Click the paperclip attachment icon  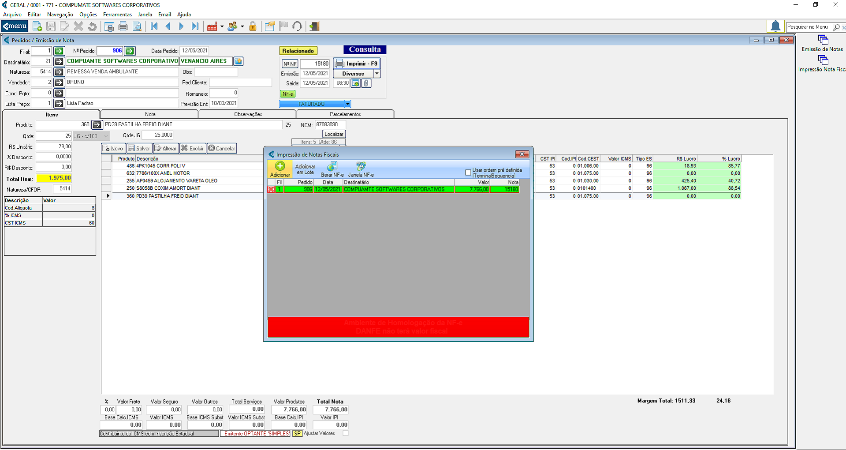(x=366, y=83)
